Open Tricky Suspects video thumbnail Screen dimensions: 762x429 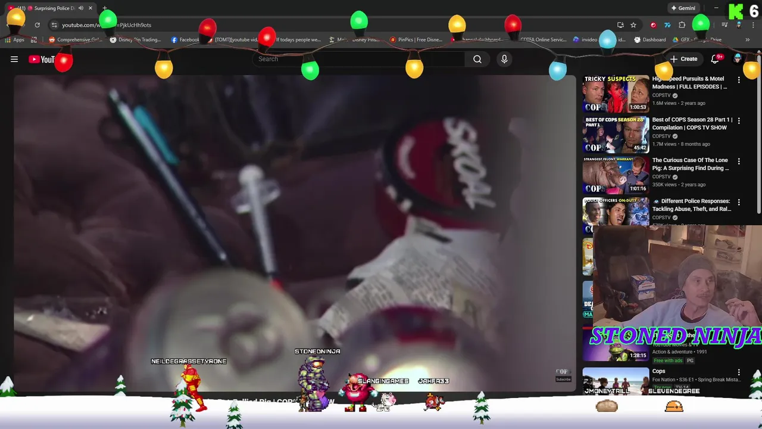[616, 94]
